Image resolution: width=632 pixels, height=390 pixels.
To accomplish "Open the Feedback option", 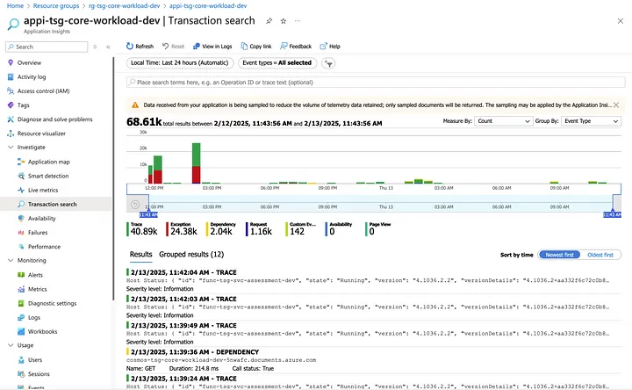I will pyautogui.click(x=296, y=47).
